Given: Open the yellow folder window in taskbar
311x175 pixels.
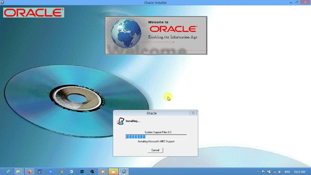Looking at the screenshot, I should pos(113,171).
